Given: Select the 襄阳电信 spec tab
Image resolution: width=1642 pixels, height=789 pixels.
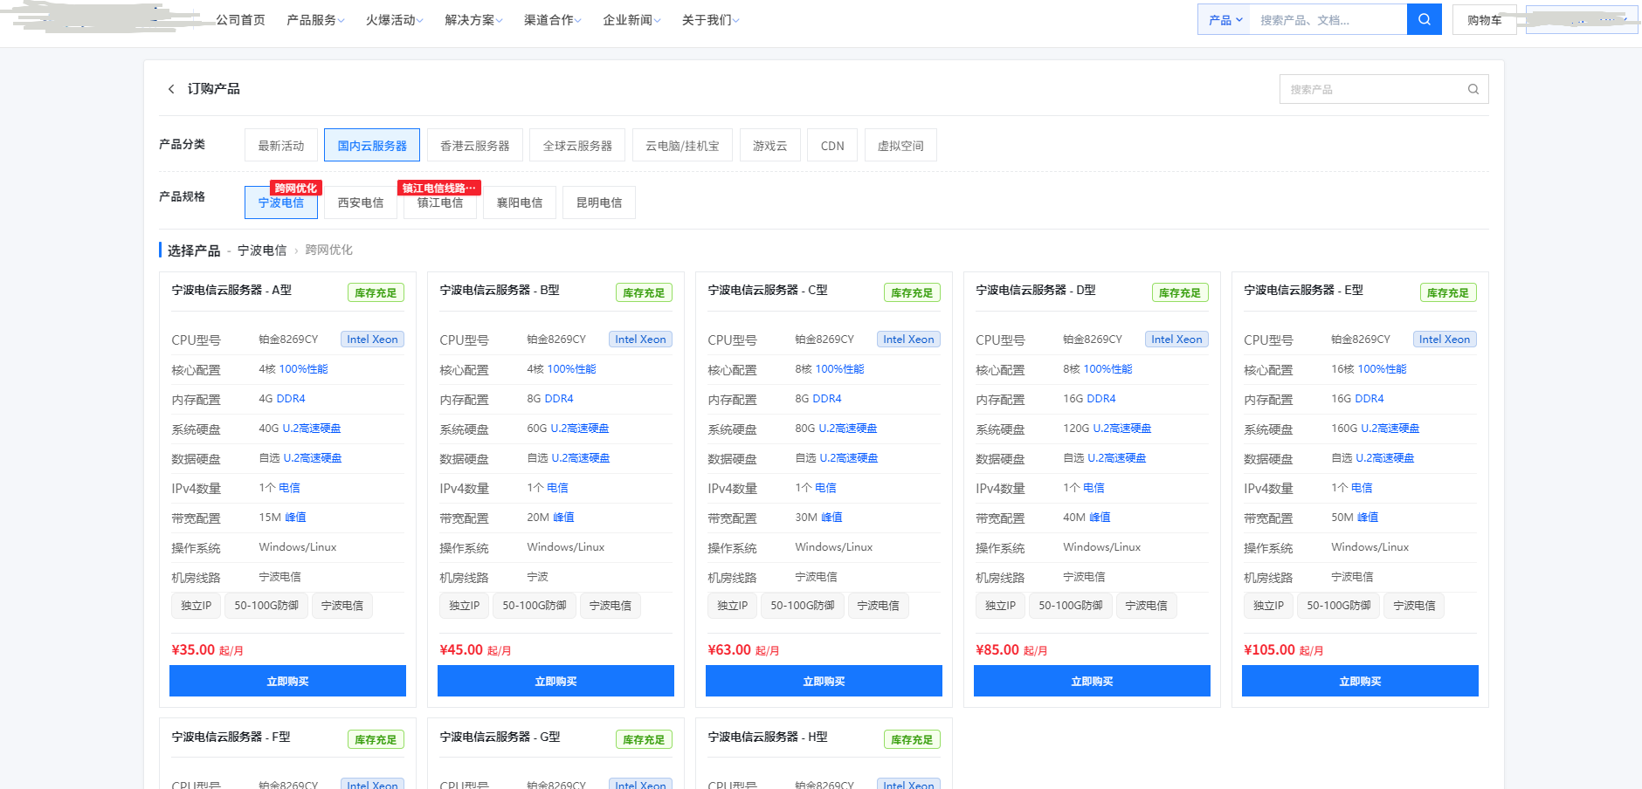Looking at the screenshot, I should 520,202.
